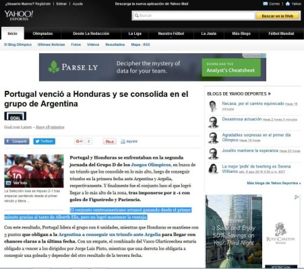Open the article photo thumbnail Ver foto
This screenshot has width=304, height=269.
click(34, 171)
